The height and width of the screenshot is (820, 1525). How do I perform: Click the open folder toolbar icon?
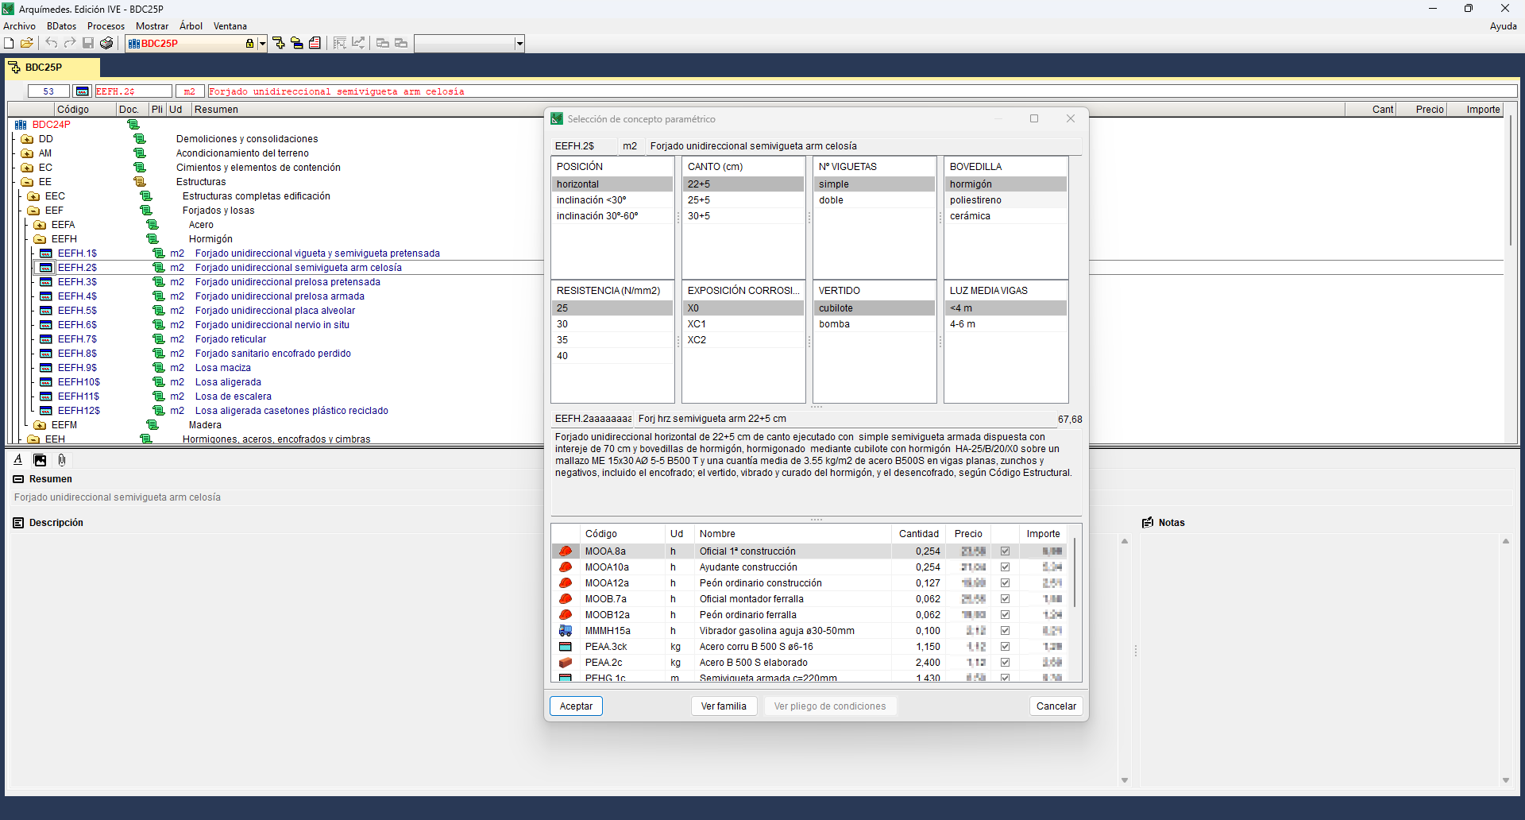click(27, 43)
